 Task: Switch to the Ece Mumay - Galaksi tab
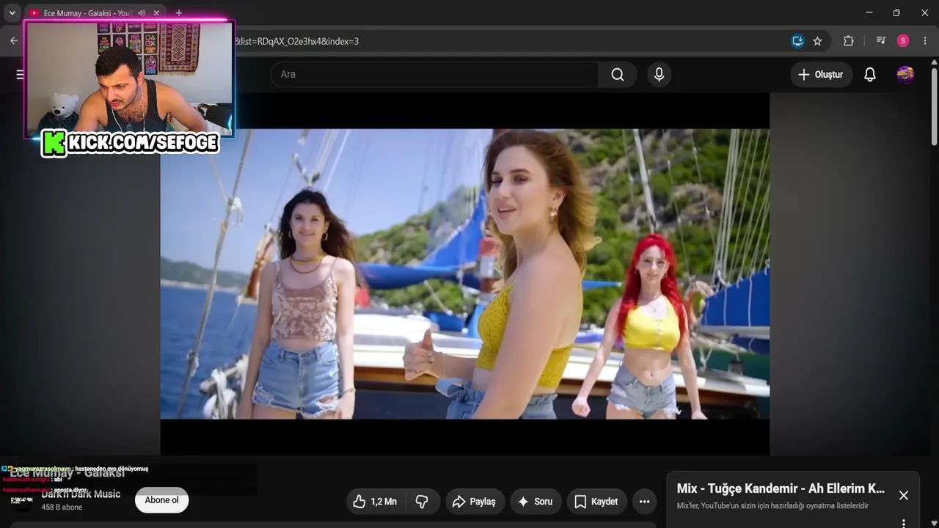(87, 13)
